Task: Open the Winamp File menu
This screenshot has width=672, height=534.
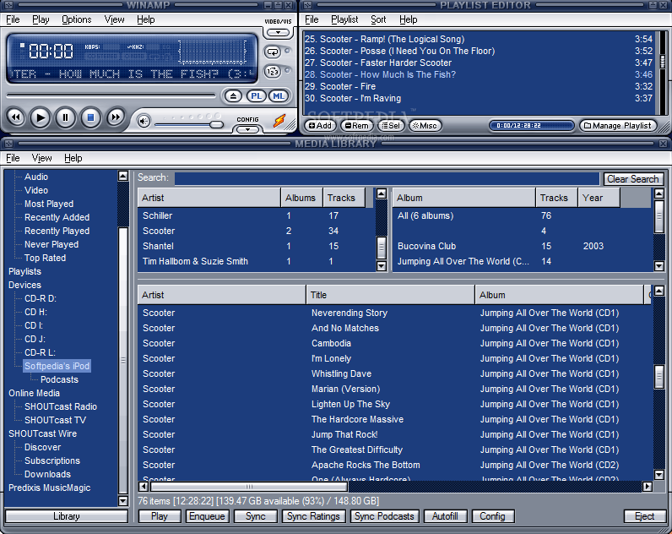Action: (x=13, y=19)
